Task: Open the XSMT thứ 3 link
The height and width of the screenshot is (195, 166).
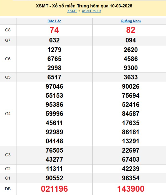Action: (91, 11)
